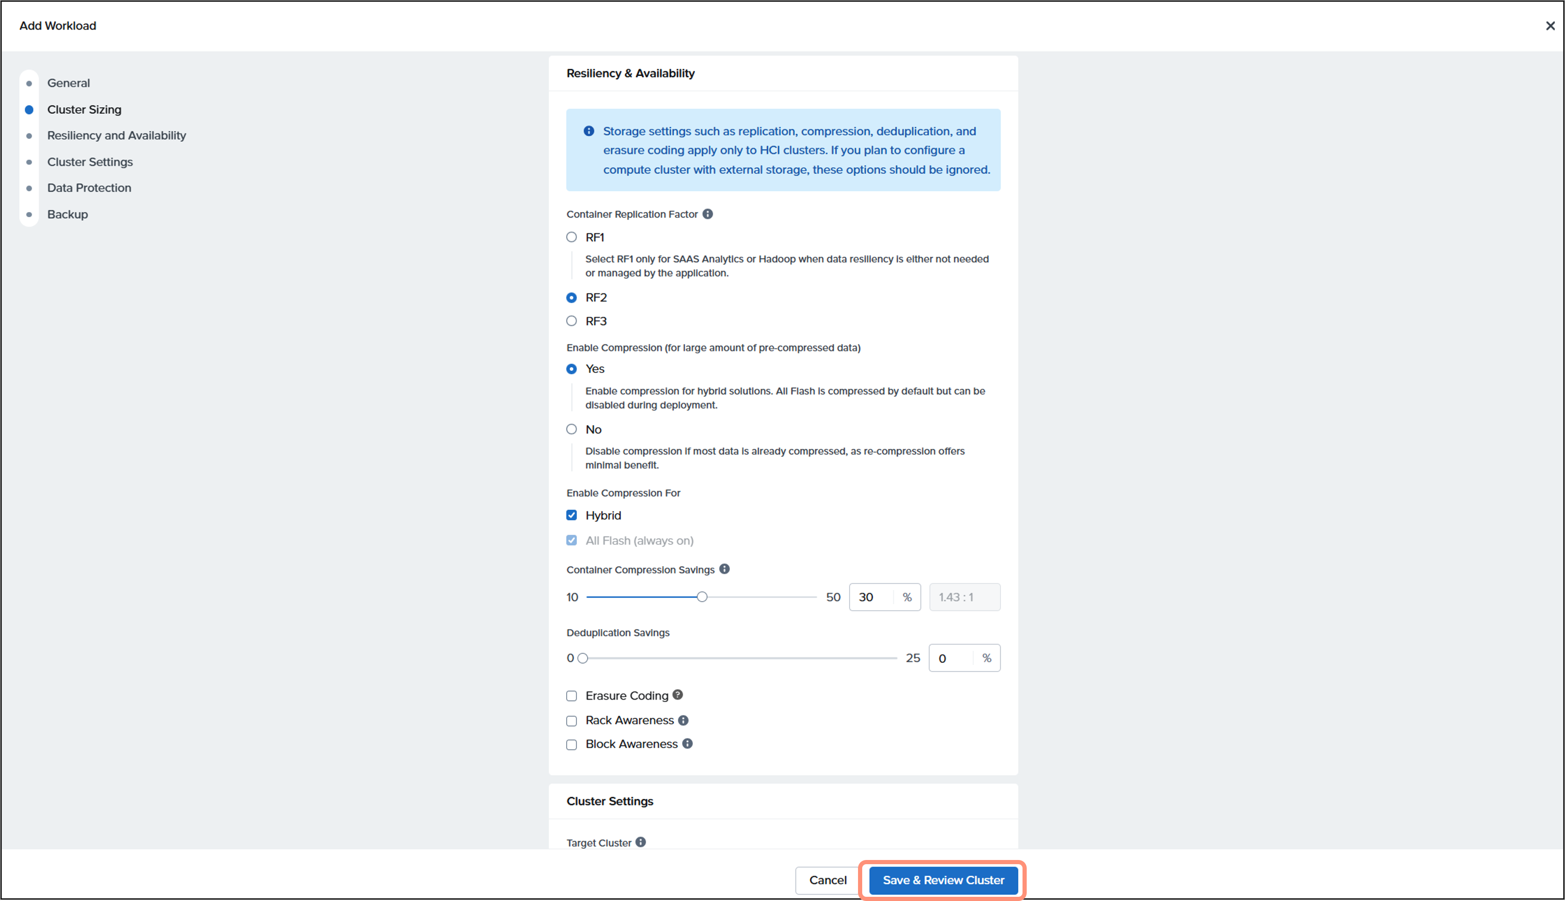
Task: Jump to Resiliency and Availability section
Action: pyautogui.click(x=117, y=136)
